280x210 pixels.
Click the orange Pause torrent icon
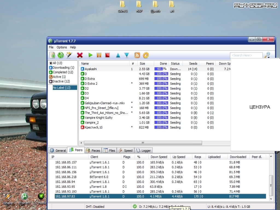point(99,55)
